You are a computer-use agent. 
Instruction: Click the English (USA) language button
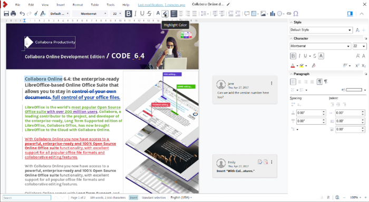pos(181,198)
